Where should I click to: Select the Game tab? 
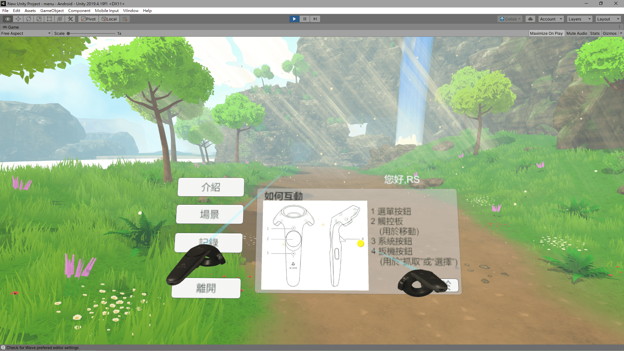pos(11,27)
